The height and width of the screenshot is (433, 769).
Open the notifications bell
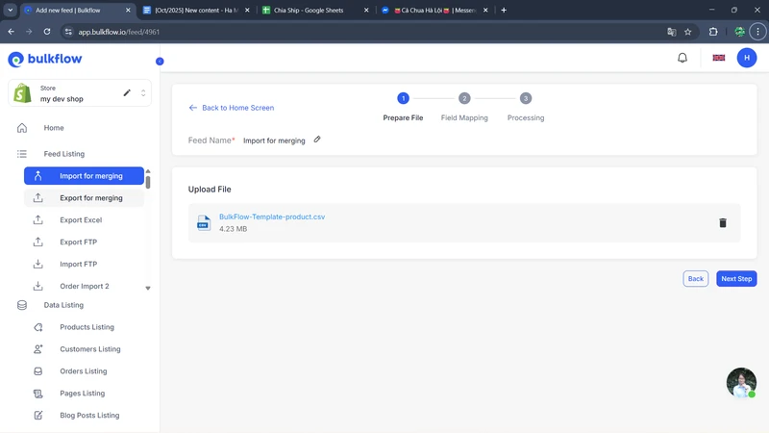682,58
